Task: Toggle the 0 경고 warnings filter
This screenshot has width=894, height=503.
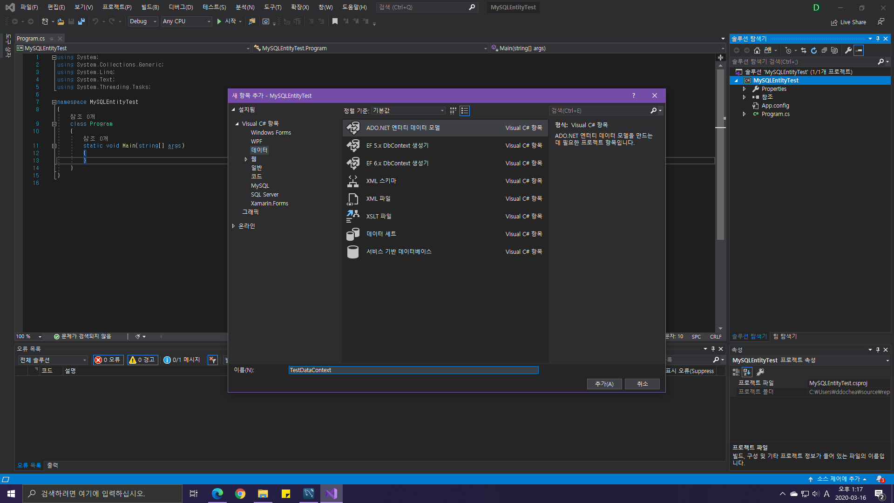Action: (x=142, y=360)
